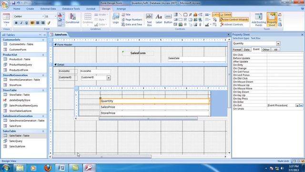Click ActiveX Controls

(232, 24)
